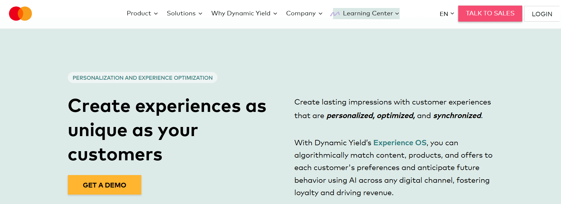Image resolution: width=561 pixels, height=204 pixels.
Task: Click the purple squiggle icon beside Learning Center
Action: point(336,13)
